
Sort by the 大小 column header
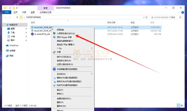[x=152, y=22]
